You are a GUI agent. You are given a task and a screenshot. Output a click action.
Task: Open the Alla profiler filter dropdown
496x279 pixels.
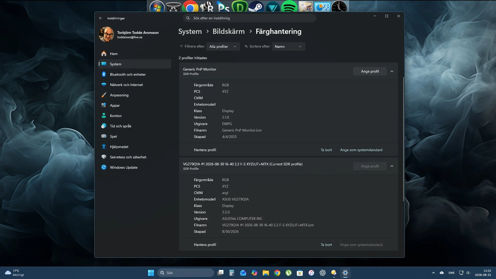pyautogui.click(x=223, y=47)
